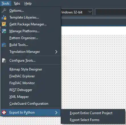The height and width of the screenshot is (125, 126).
Task: Open the Tabs menu
Action: pos(17,3)
